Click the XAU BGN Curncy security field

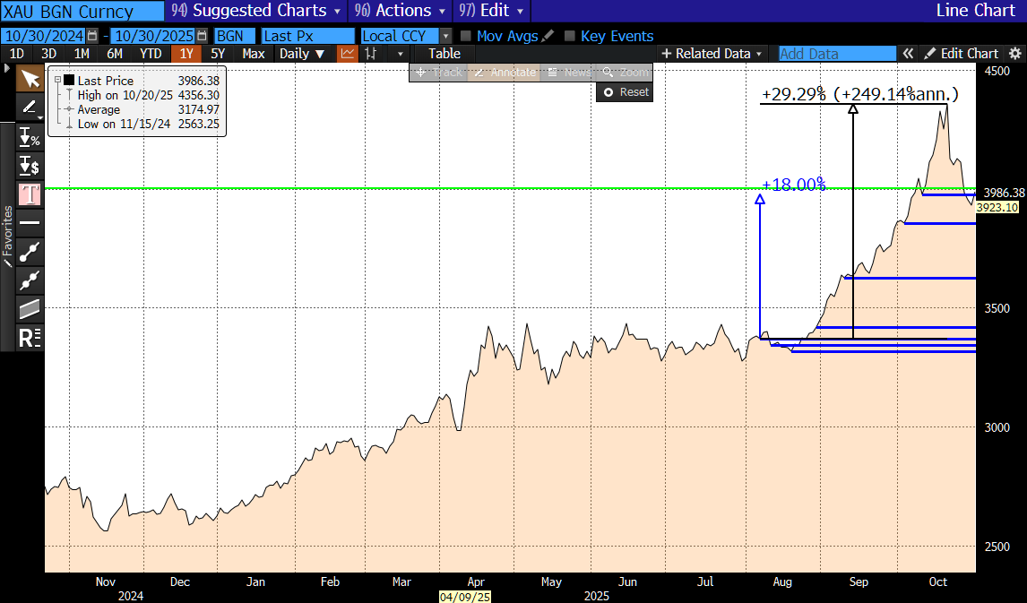pyautogui.click(x=82, y=11)
